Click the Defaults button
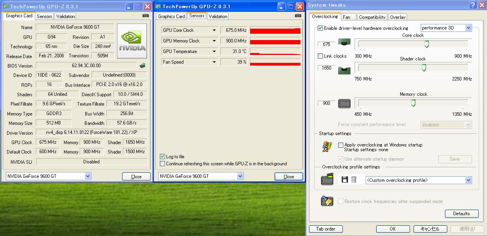The width and height of the screenshot is (487, 236). pyautogui.click(x=461, y=214)
